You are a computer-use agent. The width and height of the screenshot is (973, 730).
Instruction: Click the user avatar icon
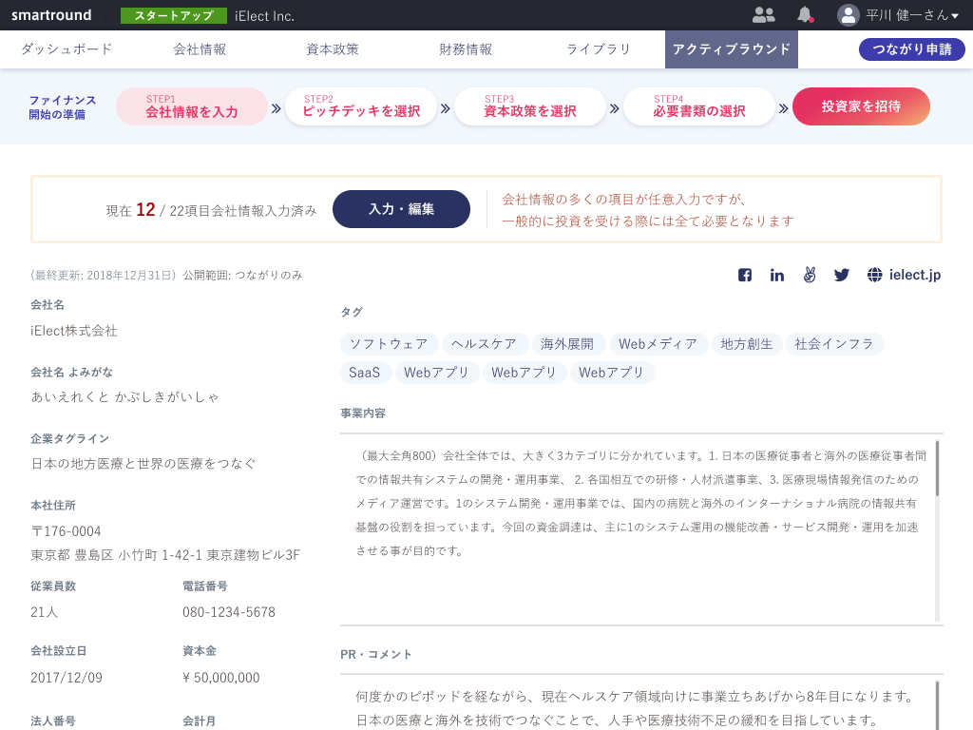coord(848,15)
